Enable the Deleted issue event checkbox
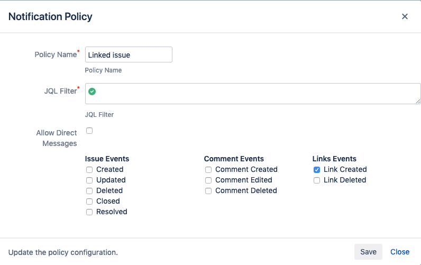 [x=89, y=191]
